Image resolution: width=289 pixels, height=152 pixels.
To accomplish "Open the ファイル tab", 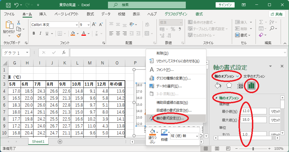I will click(9, 14).
